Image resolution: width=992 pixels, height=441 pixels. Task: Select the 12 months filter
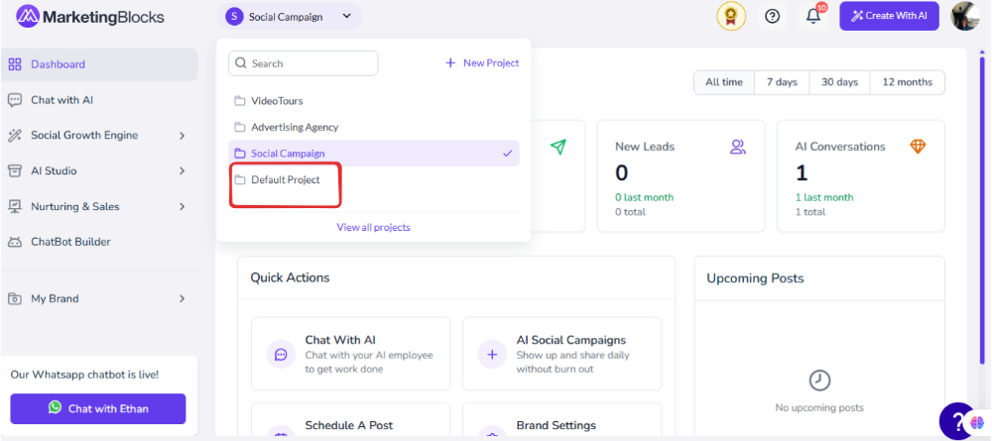coord(908,82)
